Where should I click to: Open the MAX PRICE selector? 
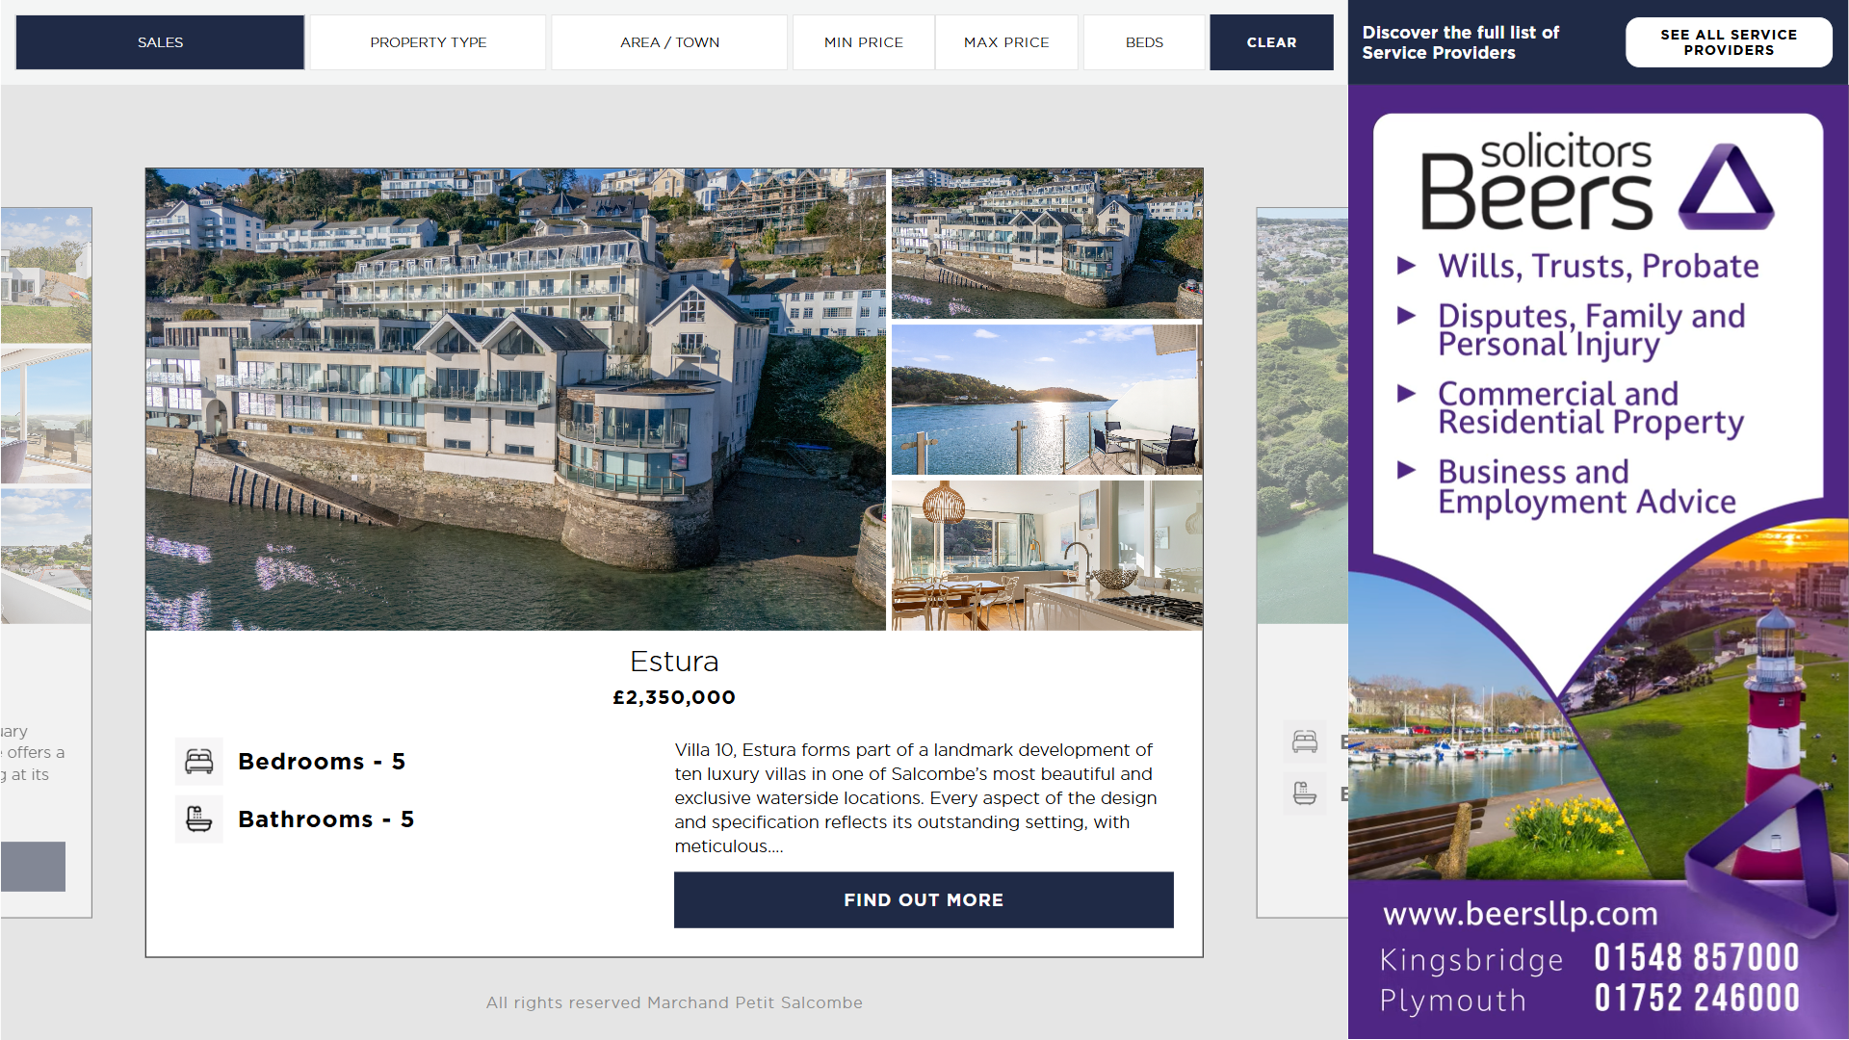point(1006,42)
